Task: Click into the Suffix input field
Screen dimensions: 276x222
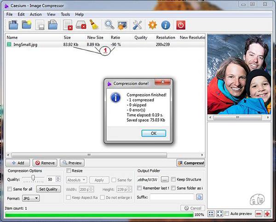Action: (172, 197)
